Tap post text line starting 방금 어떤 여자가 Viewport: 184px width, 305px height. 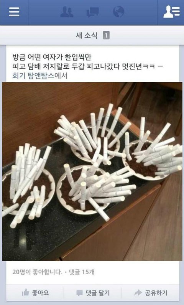52,57
